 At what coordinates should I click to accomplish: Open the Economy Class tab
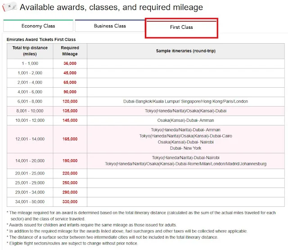pyautogui.click(x=38, y=26)
